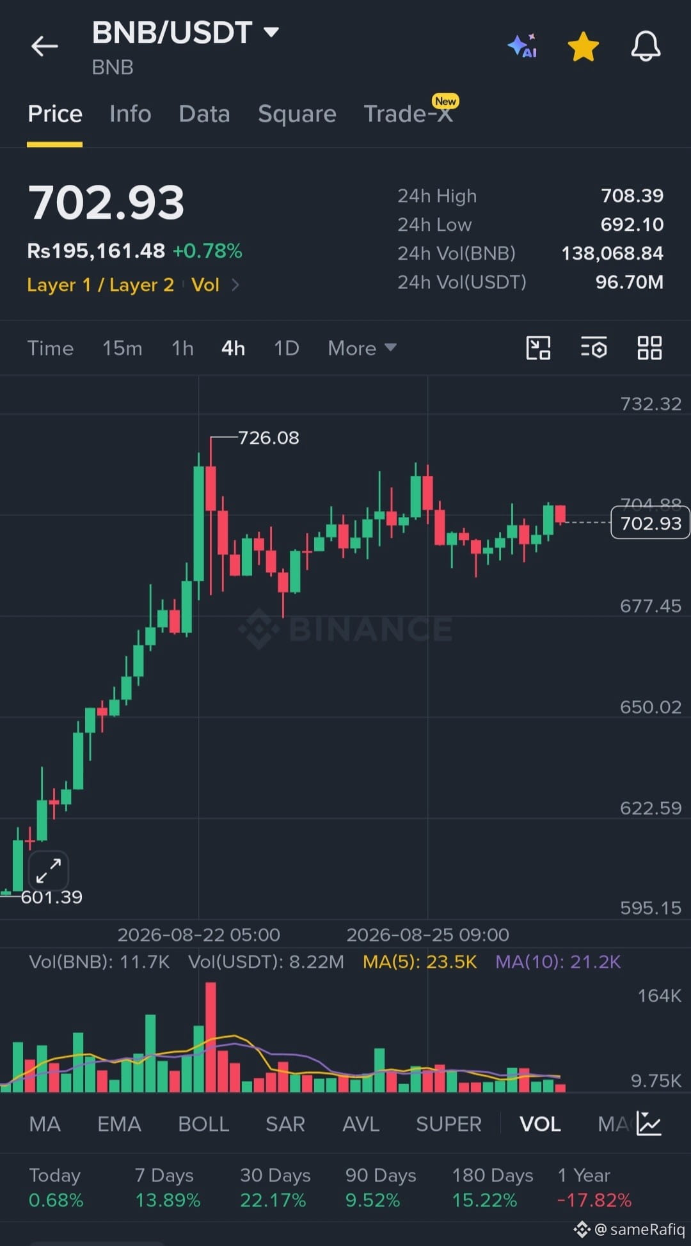Tap the 90 Days 9.52% performance
691x1246 pixels.
[x=381, y=1188]
